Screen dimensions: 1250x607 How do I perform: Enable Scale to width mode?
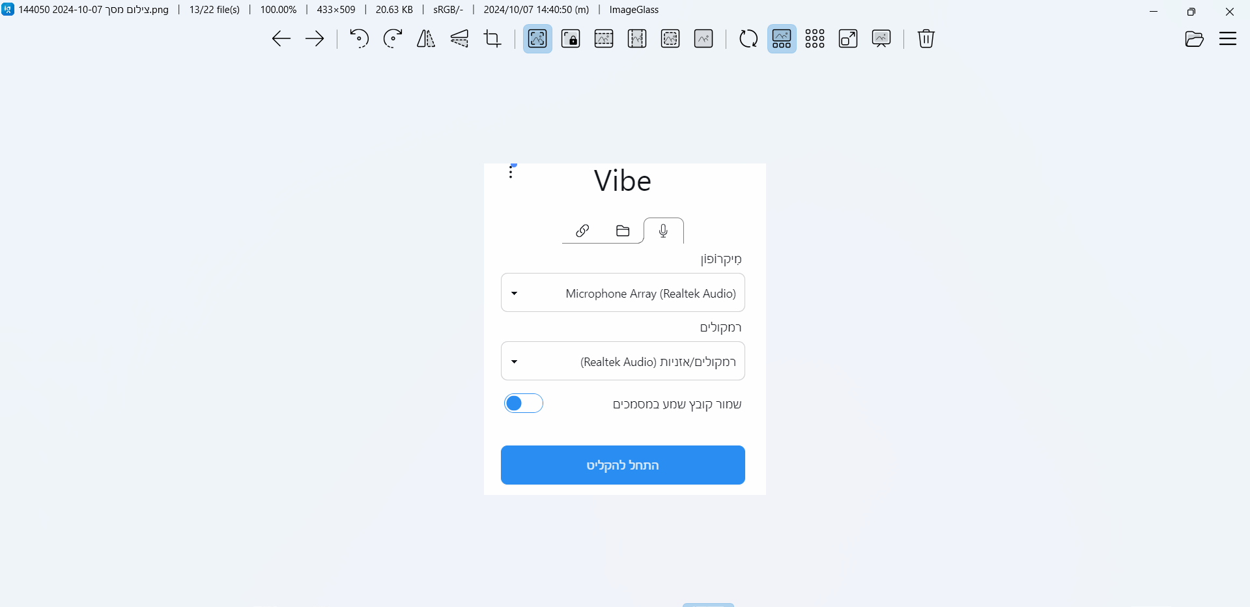[x=604, y=39]
